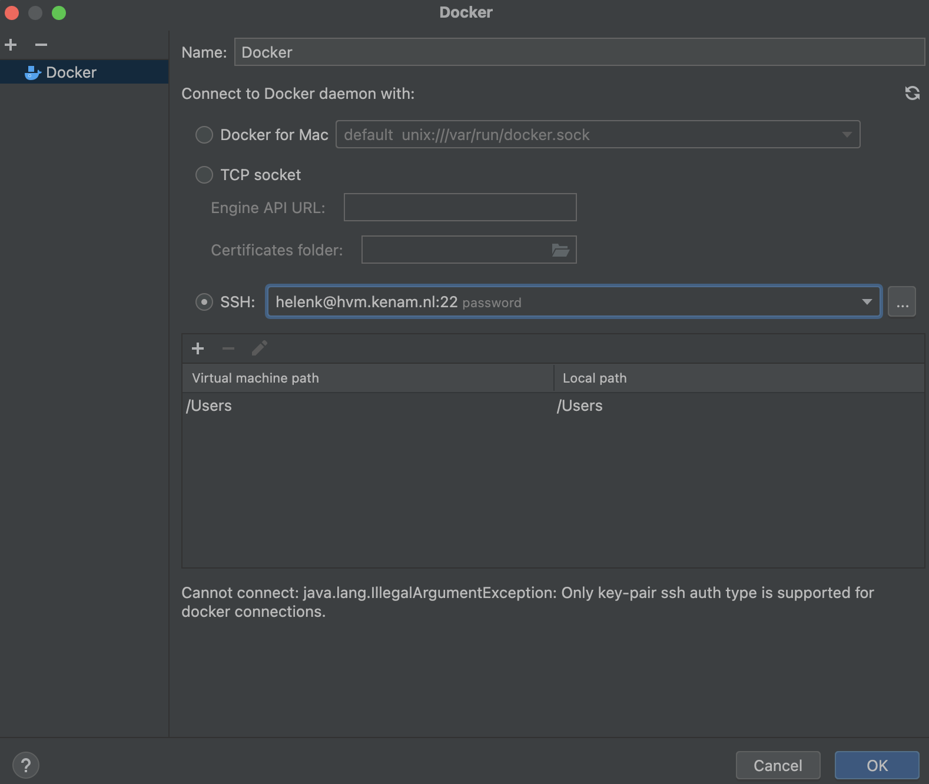The height and width of the screenshot is (784, 929).
Task: Click the Cancel button
Action: [778, 765]
